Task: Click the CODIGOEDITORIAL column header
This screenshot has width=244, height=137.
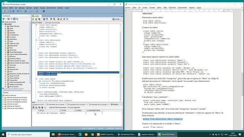Action: pyautogui.click(x=95, y=110)
